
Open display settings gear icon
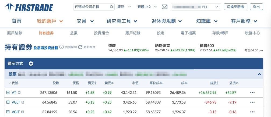[31, 63]
